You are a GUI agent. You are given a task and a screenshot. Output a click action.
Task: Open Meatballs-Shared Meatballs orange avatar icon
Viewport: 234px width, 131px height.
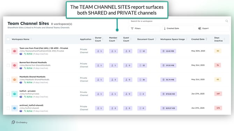pyautogui.click(x=14, y=80)
